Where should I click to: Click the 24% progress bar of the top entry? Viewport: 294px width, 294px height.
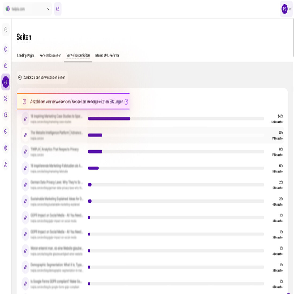click(x=110, y=118)
